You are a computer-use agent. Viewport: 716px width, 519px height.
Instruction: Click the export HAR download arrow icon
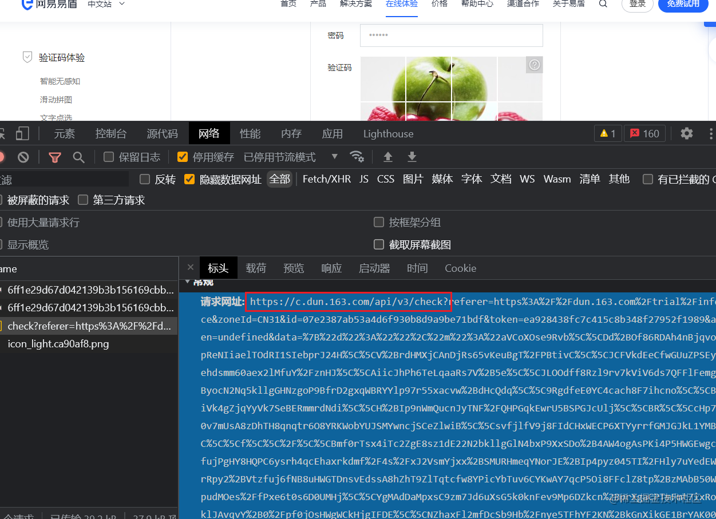pyautogui.click(x=412, y=157)
